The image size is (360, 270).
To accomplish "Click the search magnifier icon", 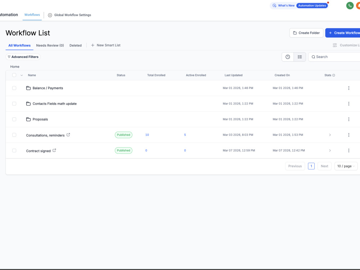I will pyautogui.click(x=313, y=57).
